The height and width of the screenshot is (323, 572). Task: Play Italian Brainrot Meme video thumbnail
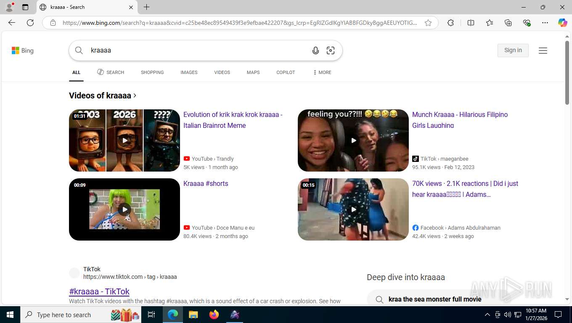(x=124, y=140)
